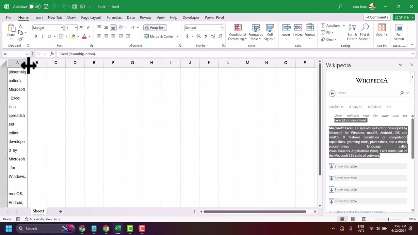Screen dimensions: 418x235
Task: Click the Fill Color yellow bucket
Action: pyautogui.click(x=73, y=36)
